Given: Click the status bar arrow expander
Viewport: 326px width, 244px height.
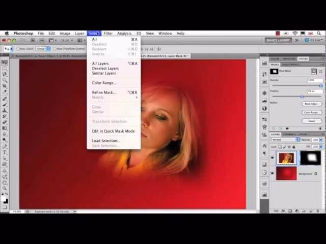Looking at the screenshot, I should [x=75, y=211].
